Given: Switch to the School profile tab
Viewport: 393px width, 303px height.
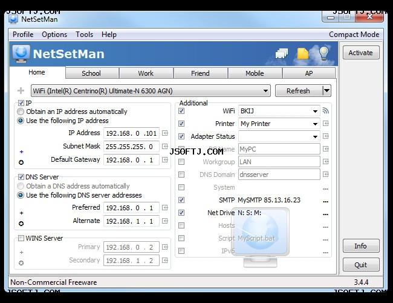Looking at the screenshot, I should tap(91, 73).
